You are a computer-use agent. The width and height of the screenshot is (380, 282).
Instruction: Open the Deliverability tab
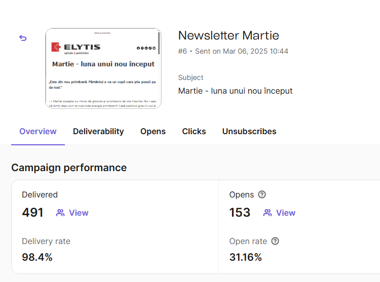point(98,131)
